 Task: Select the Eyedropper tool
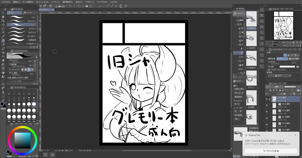[3, 36]
